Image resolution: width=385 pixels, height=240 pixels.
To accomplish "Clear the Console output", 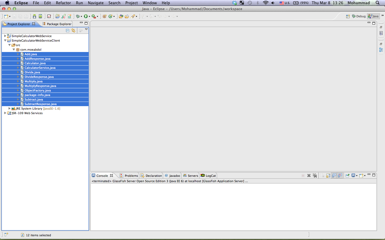I will (322, 175).
